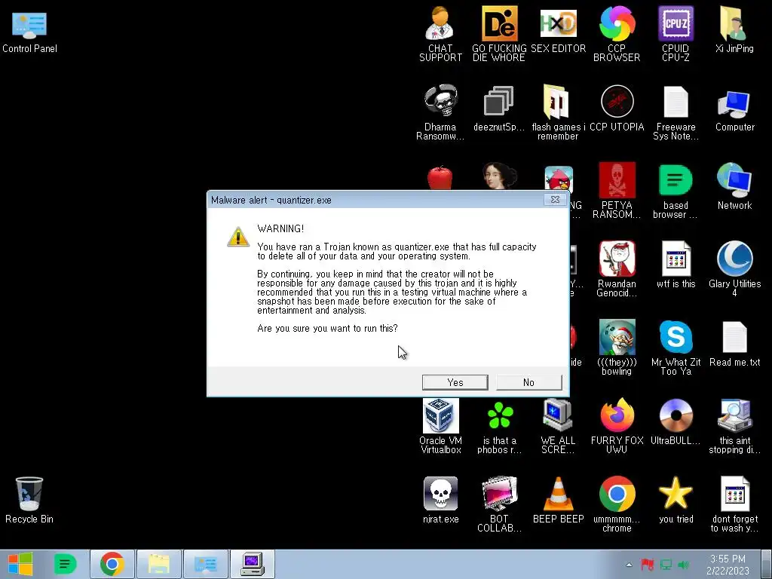The height and width of the screenshot is (579, 772).
Task: Open File Explorer from the taskbar
Action: tap(158, 564)
